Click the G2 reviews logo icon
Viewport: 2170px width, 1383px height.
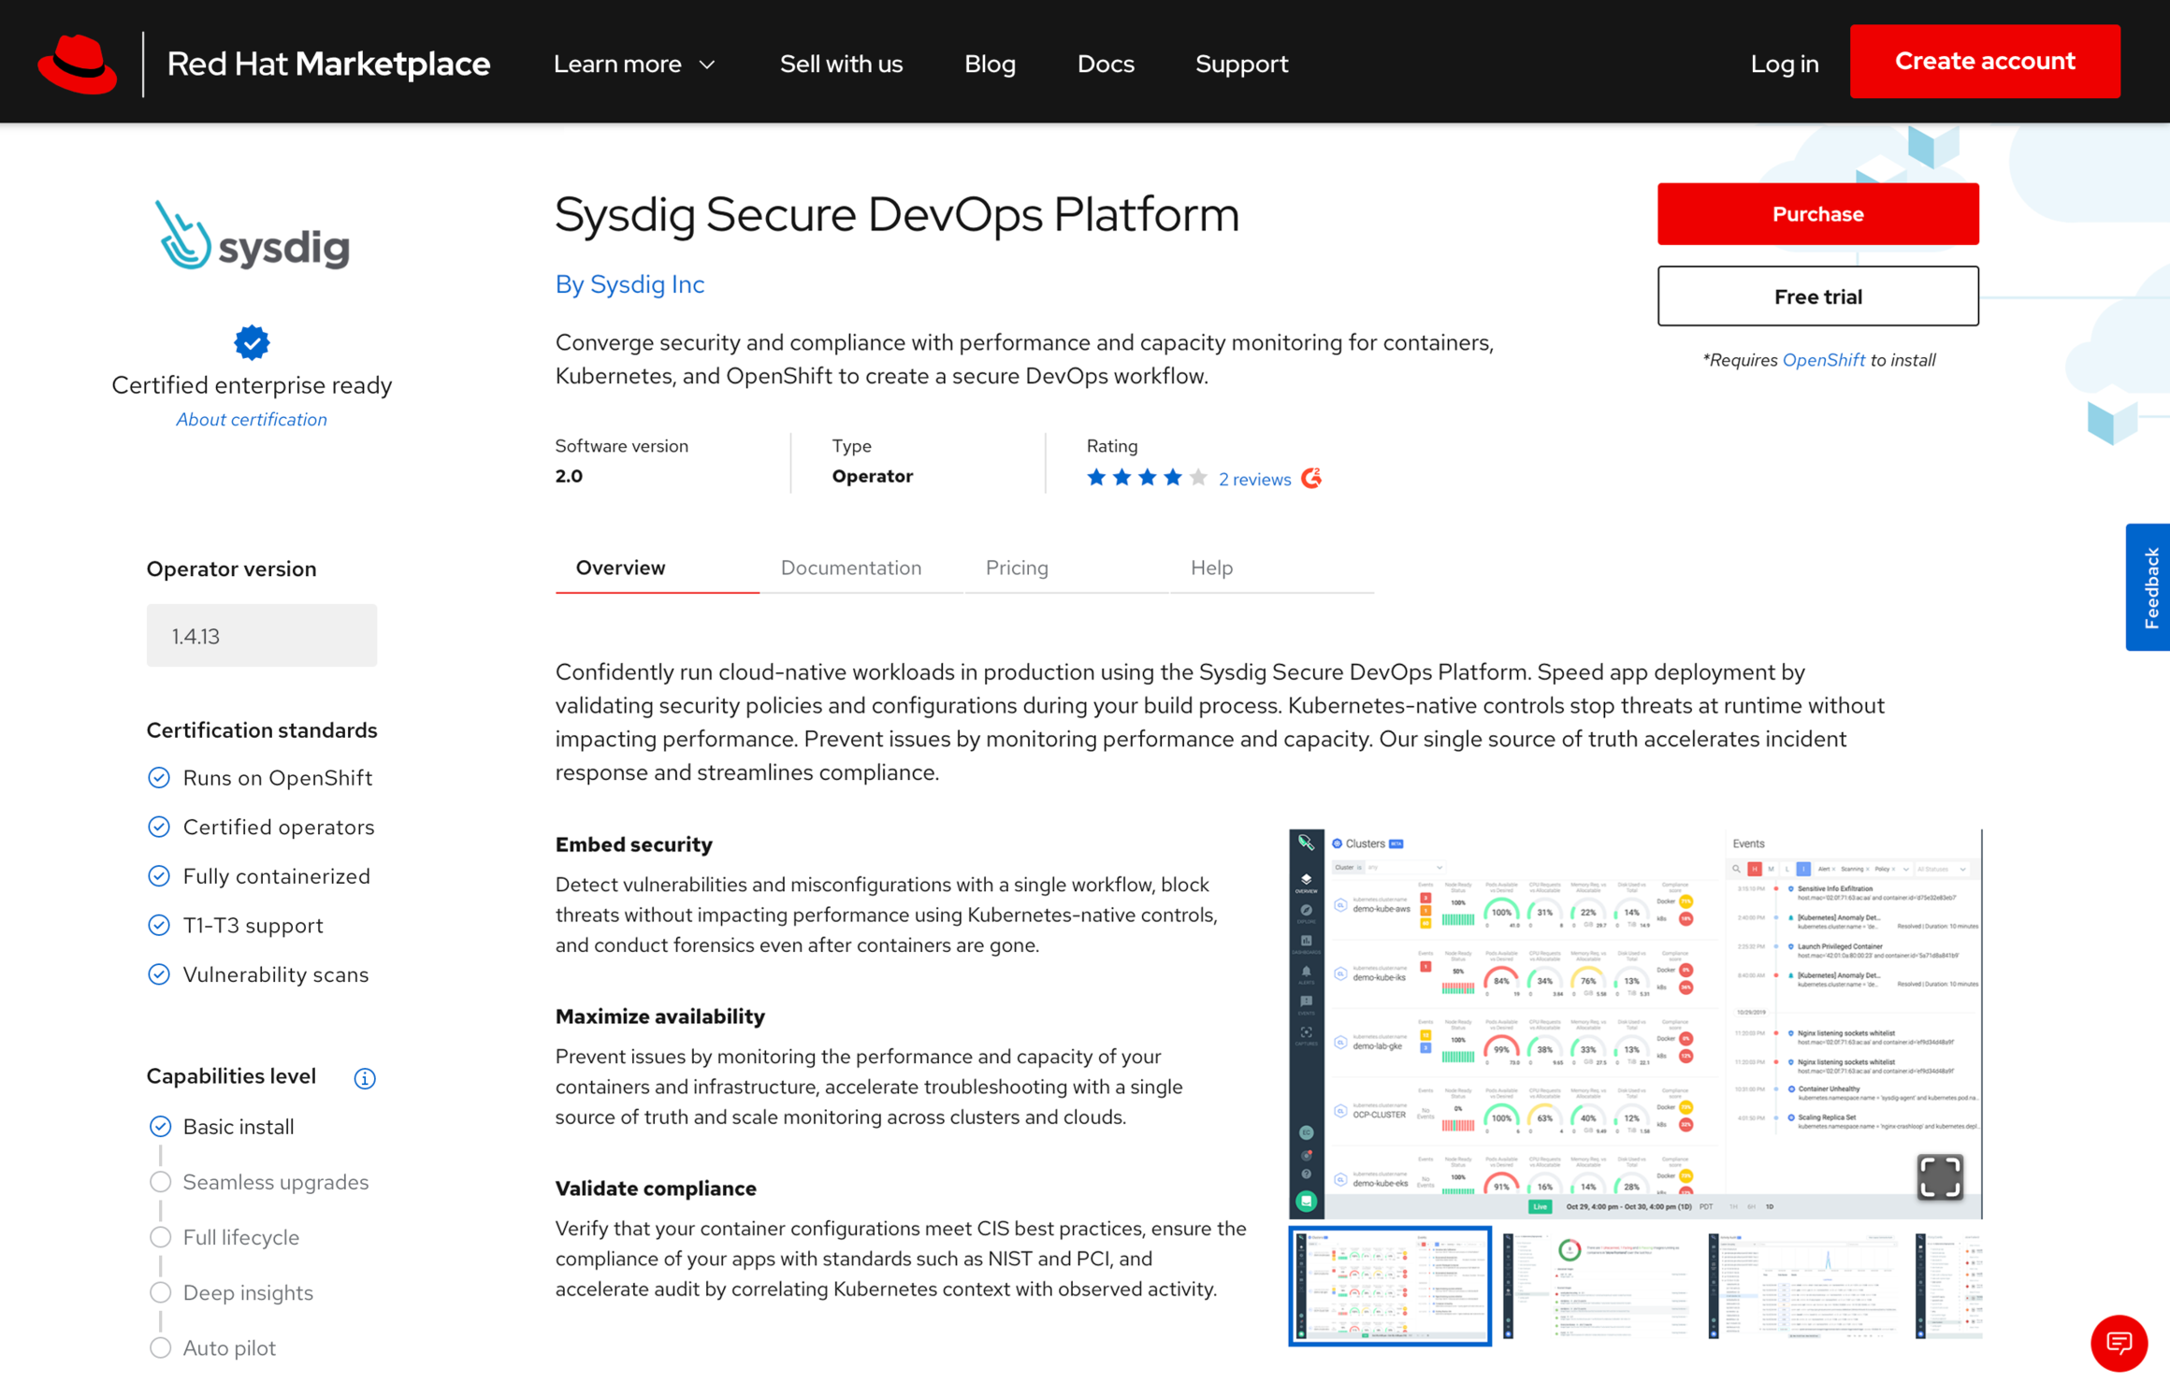(x=1311, y=479)
